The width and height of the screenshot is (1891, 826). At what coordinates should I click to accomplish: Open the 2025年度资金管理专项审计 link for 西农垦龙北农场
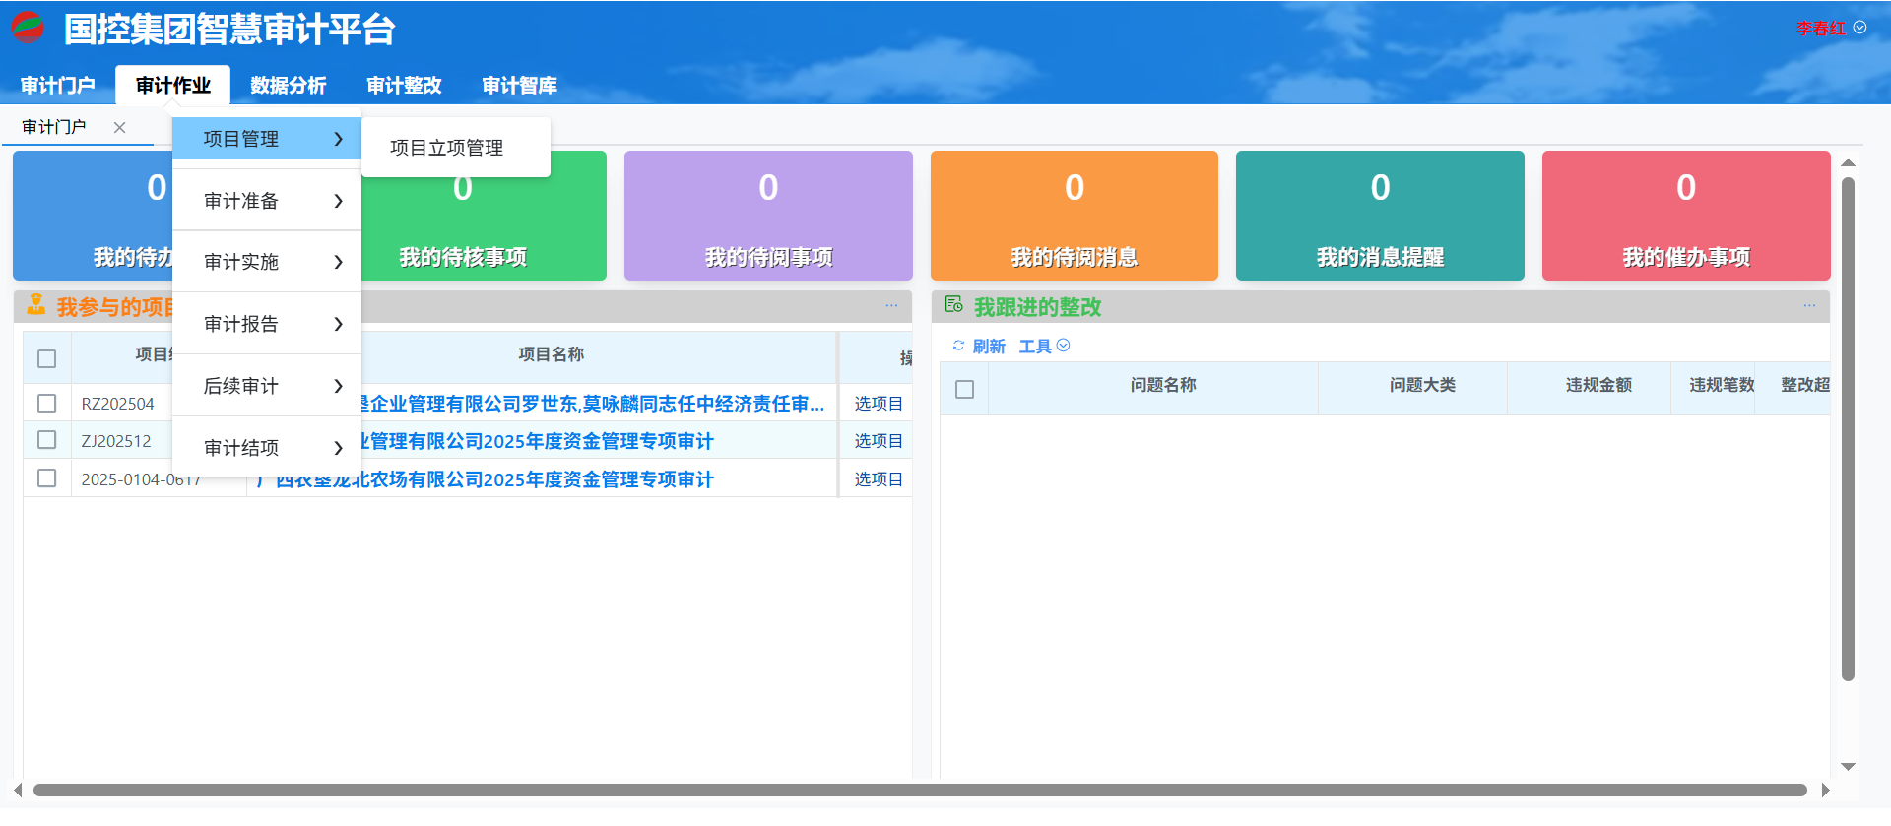pos(493,479)
